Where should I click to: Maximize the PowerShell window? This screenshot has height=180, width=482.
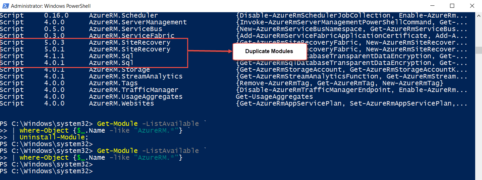pyautogui.click(x=452, y=6)
